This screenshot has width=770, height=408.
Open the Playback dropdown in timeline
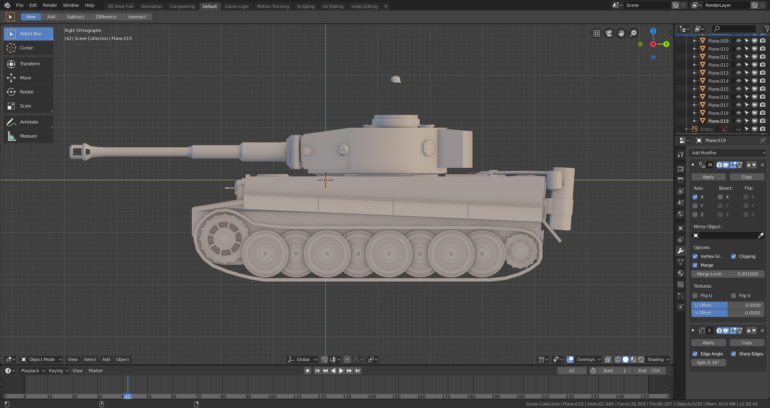(32, 371)
